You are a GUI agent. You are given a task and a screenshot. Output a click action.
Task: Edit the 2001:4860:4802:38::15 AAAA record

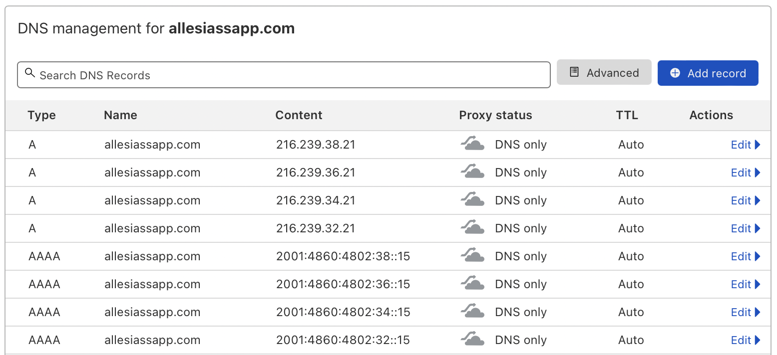click(745, 256)
